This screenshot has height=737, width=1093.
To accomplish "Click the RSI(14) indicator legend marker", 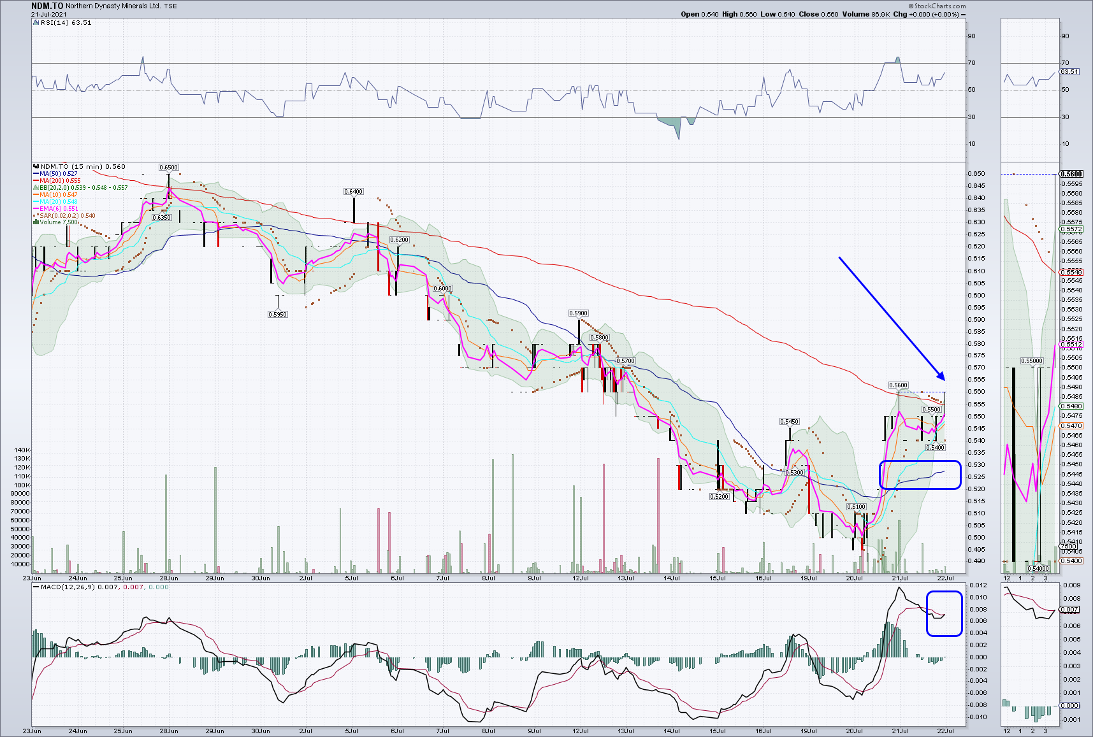I will 36,22.
